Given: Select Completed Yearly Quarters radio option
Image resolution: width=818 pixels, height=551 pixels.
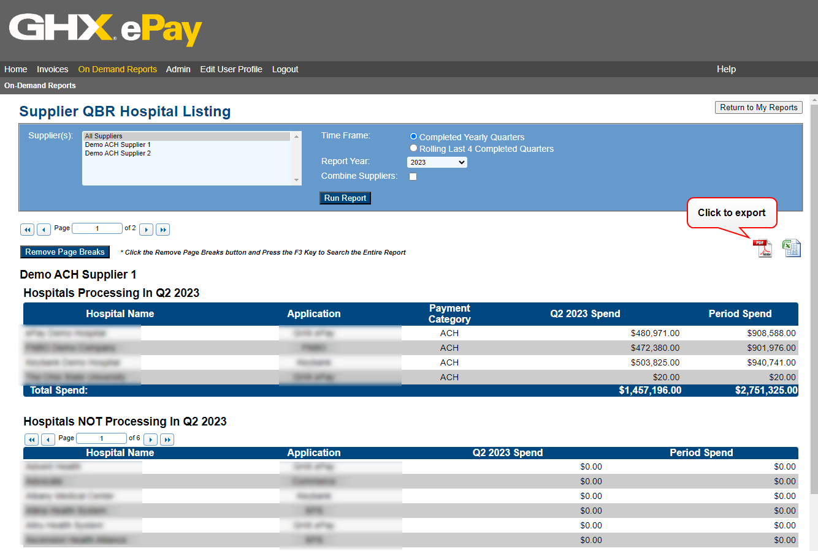Looking at the screenshot, I should click(413, 137).
